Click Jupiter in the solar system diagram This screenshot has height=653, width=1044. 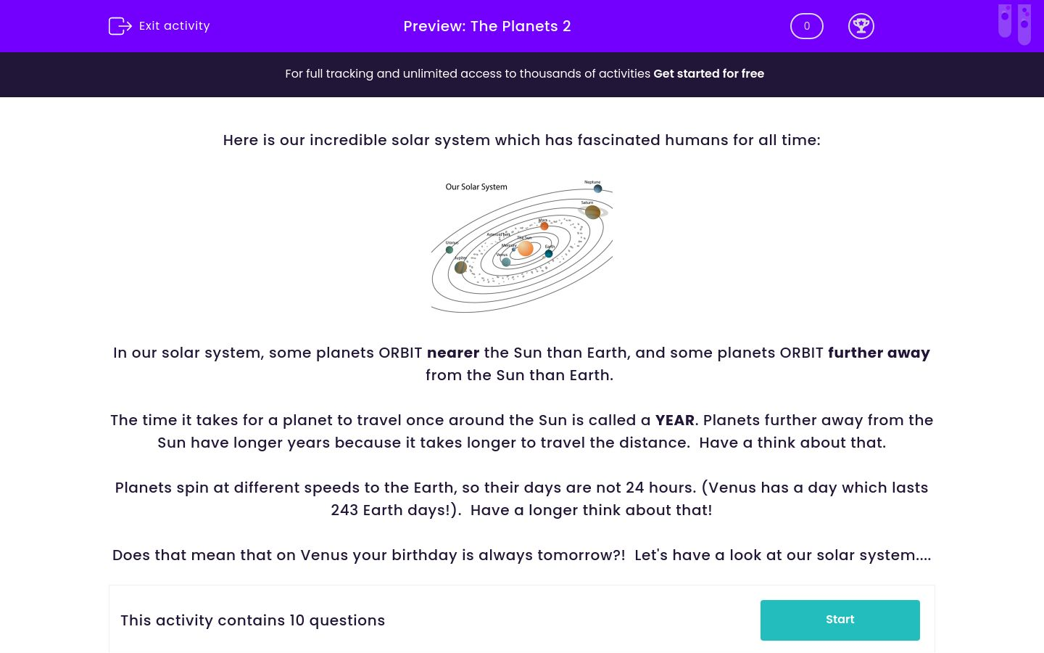coord(460,268)
